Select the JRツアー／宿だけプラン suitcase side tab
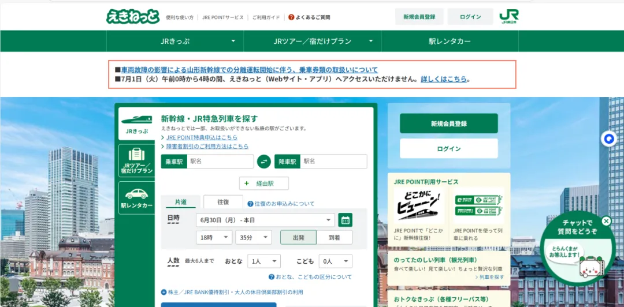Screen dimensions: 624x307 pyautogui.click(x=136, y=160)
